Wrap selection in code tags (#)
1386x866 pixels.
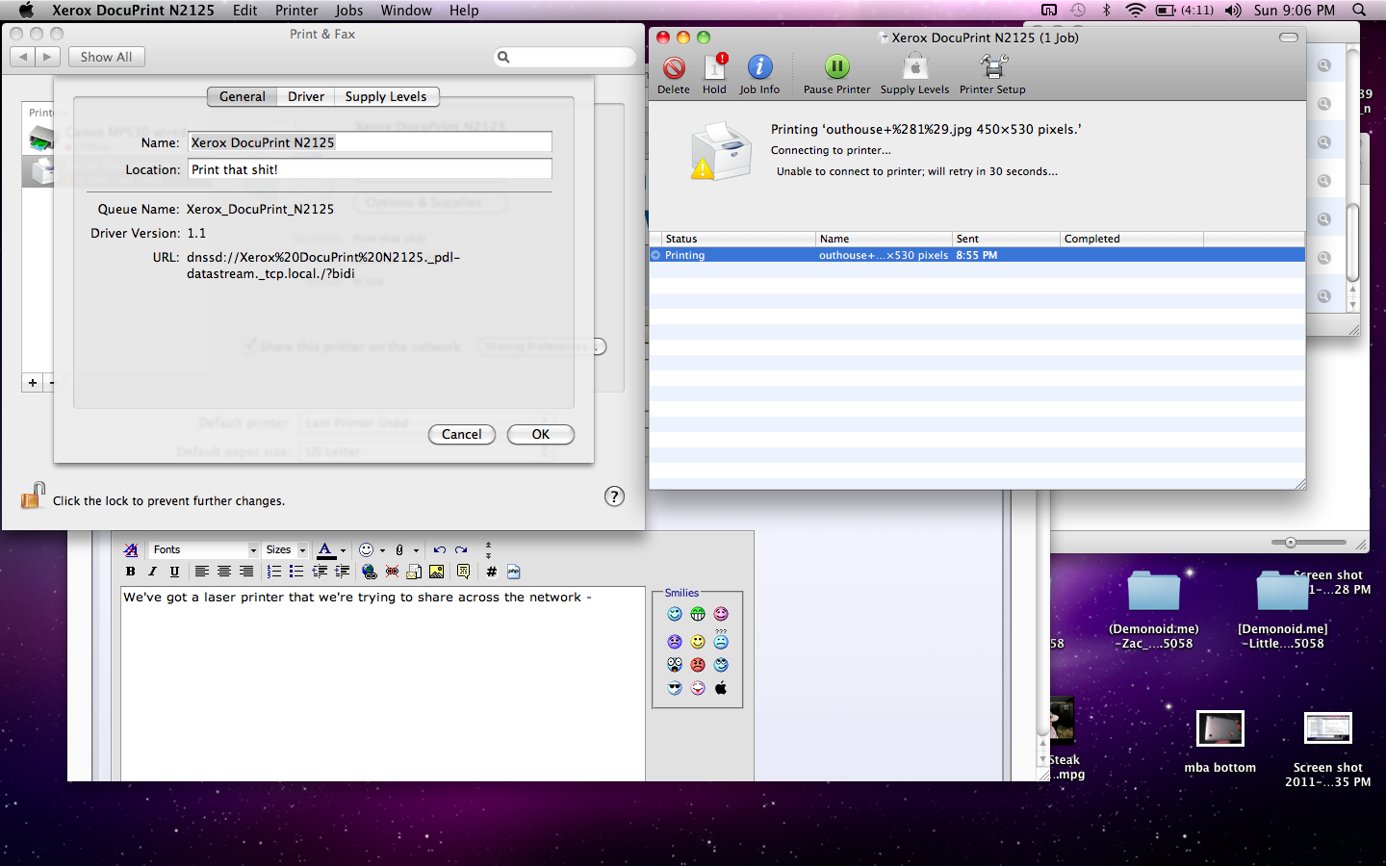(x=491, y=572)
